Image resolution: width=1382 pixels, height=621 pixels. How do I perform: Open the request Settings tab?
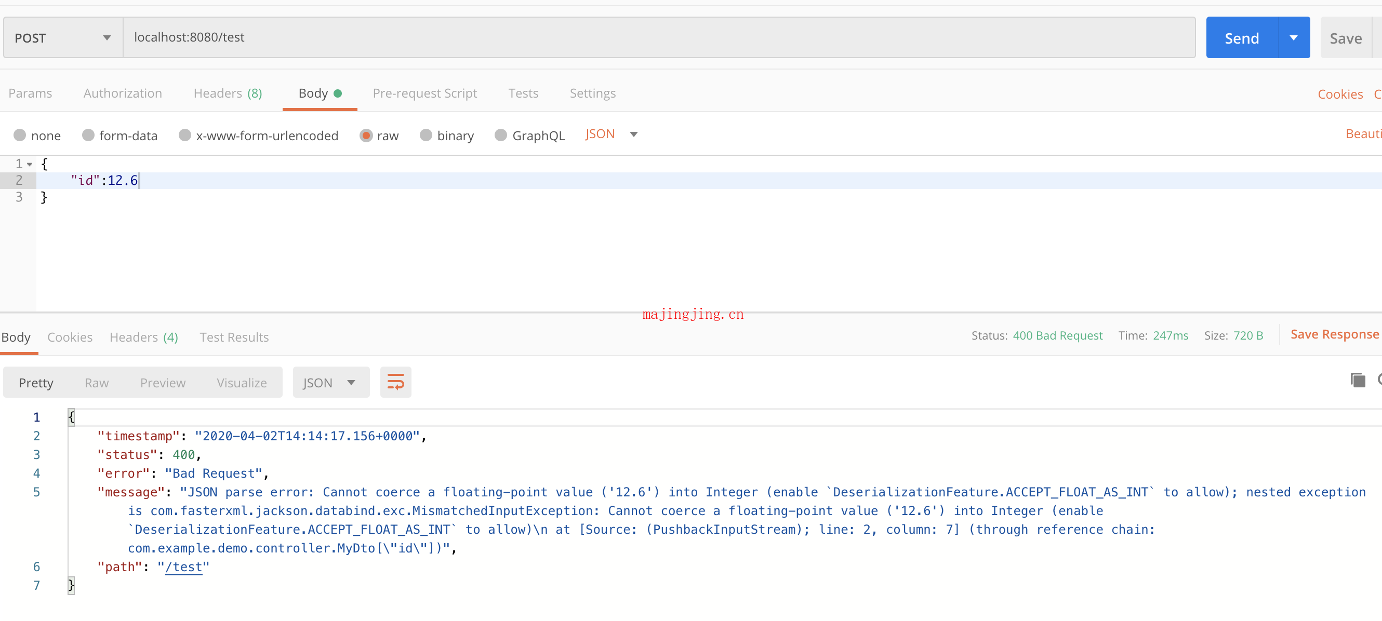click(592, 93)
